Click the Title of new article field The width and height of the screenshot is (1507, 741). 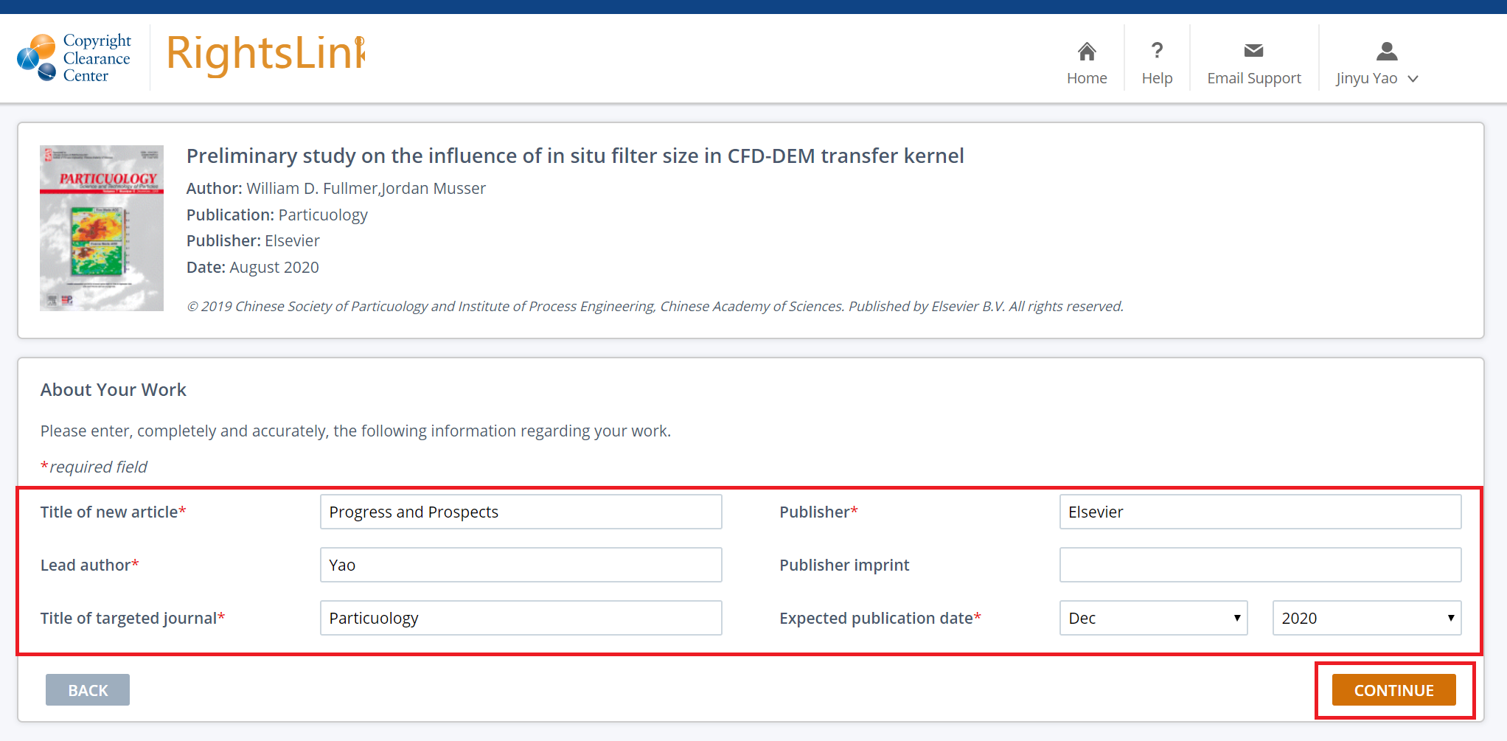tap(521, 512)
